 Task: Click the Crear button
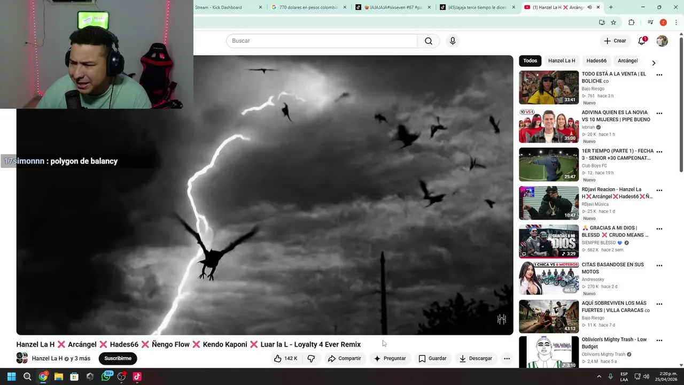click(615, 41)
